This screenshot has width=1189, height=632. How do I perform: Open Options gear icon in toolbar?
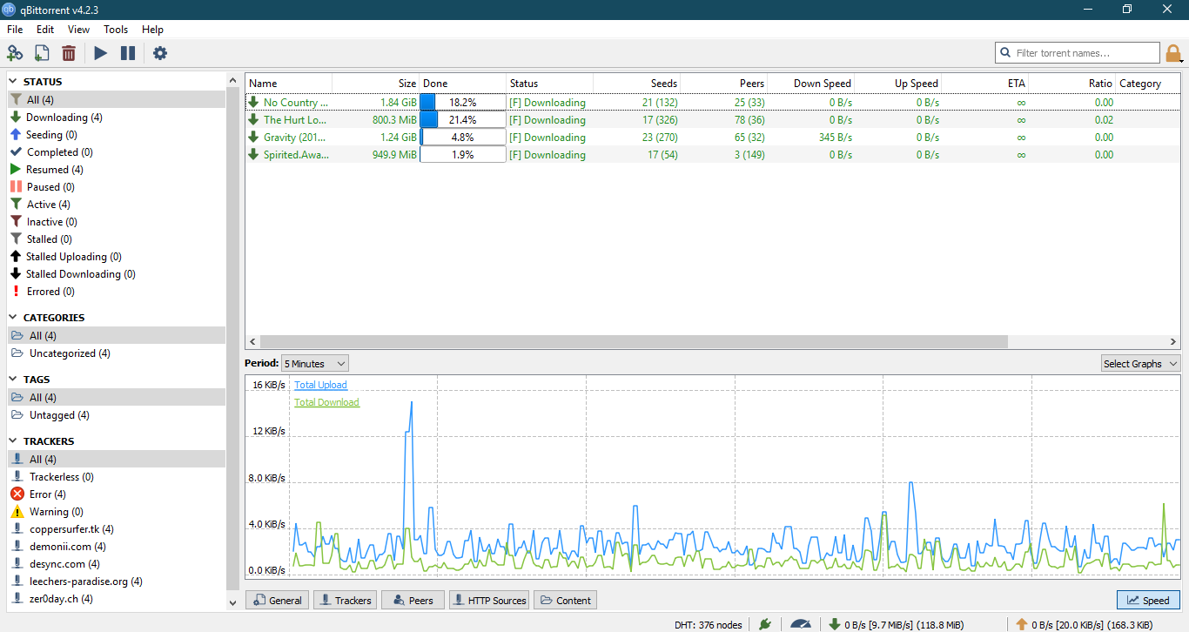click(x=160, y=53)
